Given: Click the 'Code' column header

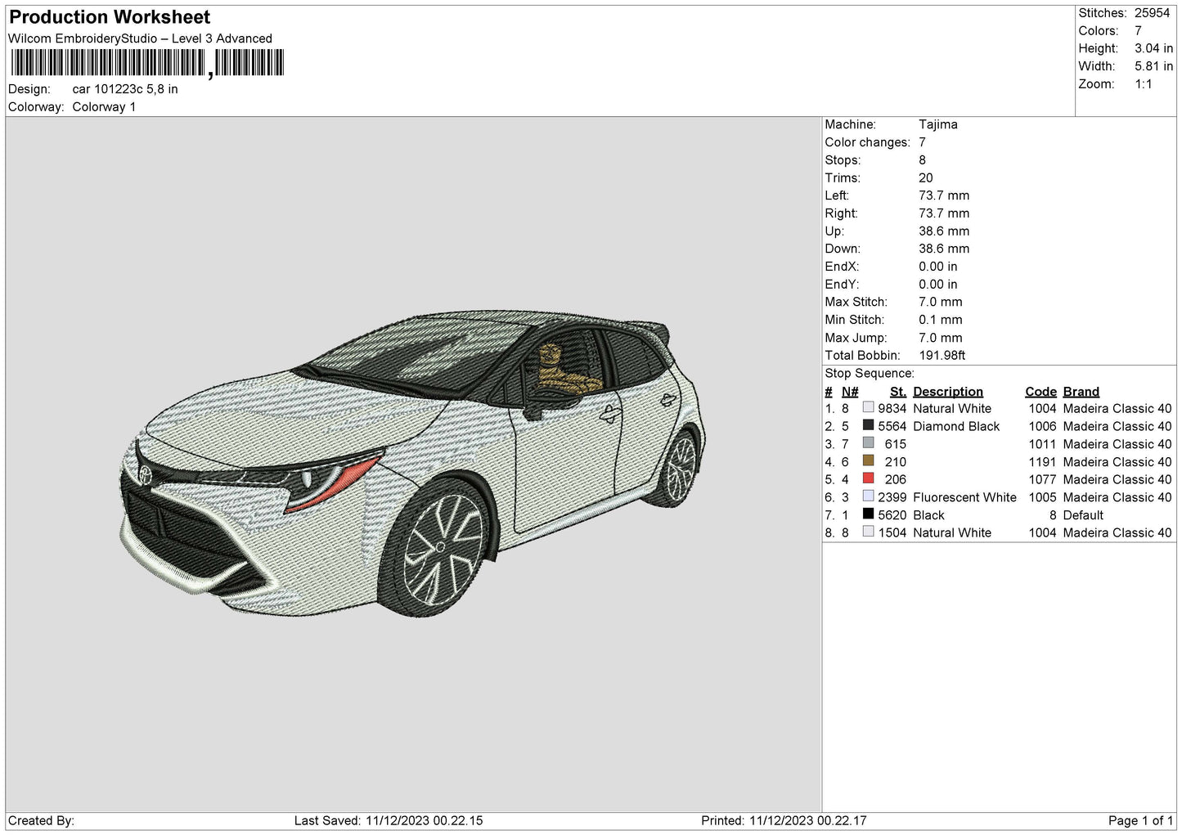Looking at the screenshot, I should [x=1040, y=392].
